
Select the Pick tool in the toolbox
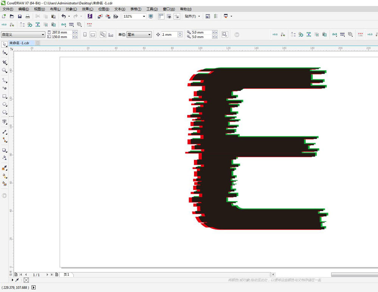click(x=5, y=45)
